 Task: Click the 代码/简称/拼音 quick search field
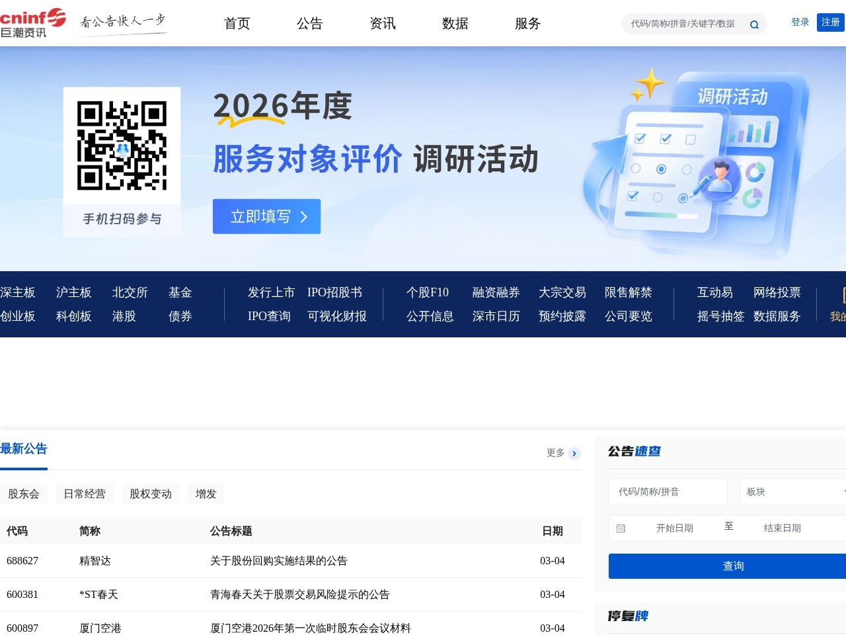tap(668, 491)
